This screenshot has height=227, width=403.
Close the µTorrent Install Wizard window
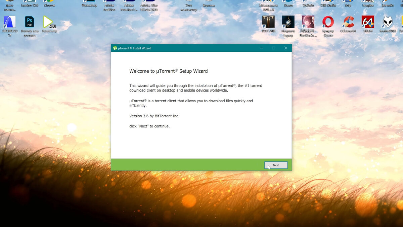tap(286, 48)
